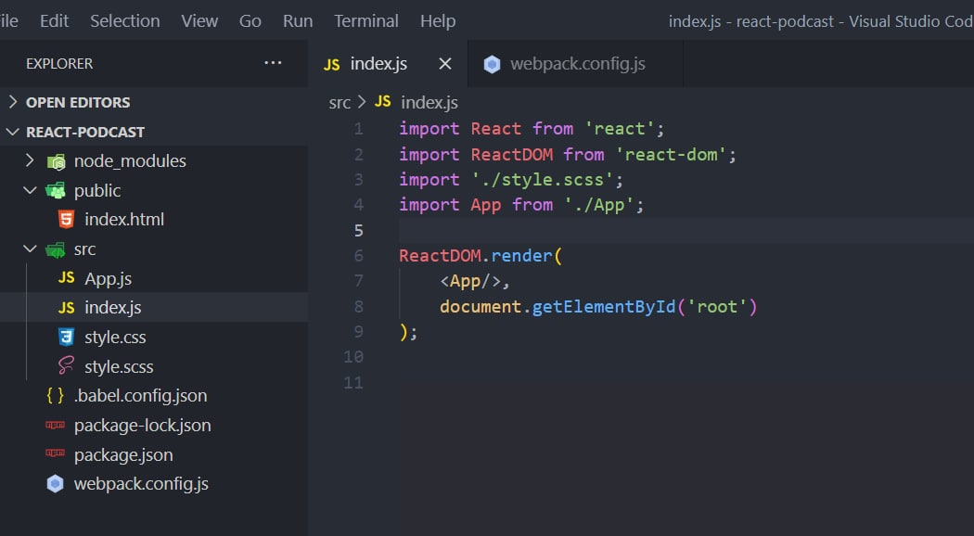The image size is (974, 536).
Task: Click the node_modules folder icon
Action: (x=56, y=161)
